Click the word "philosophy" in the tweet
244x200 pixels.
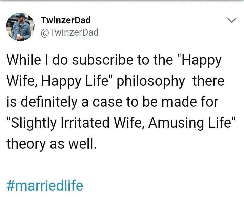[151, 82]
